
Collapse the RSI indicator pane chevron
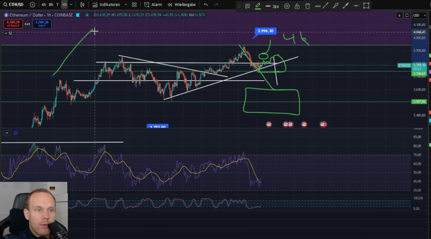(x=7, y=133)
